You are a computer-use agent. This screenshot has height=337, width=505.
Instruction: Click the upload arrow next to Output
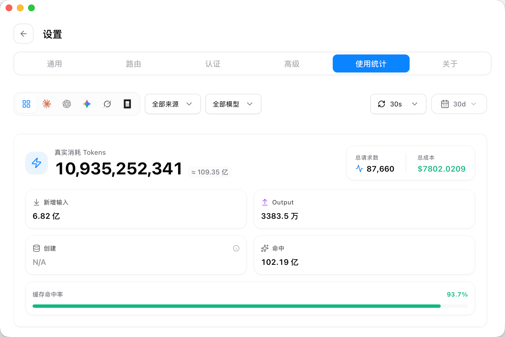pyautogui.click(x=265, y=202)
